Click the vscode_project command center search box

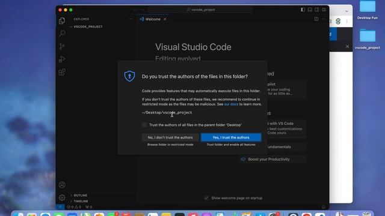pyautogui.click(x=200, y=10)
